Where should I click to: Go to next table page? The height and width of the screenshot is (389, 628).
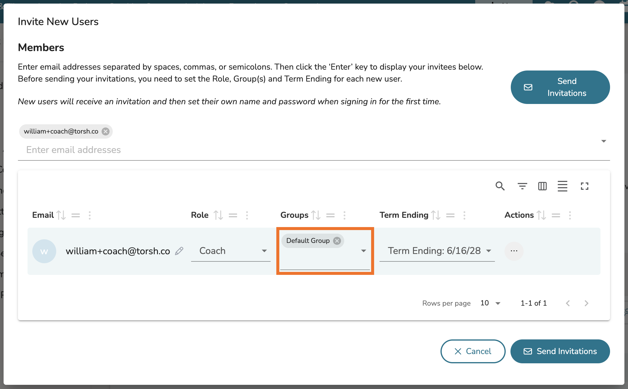click(586, 303)
